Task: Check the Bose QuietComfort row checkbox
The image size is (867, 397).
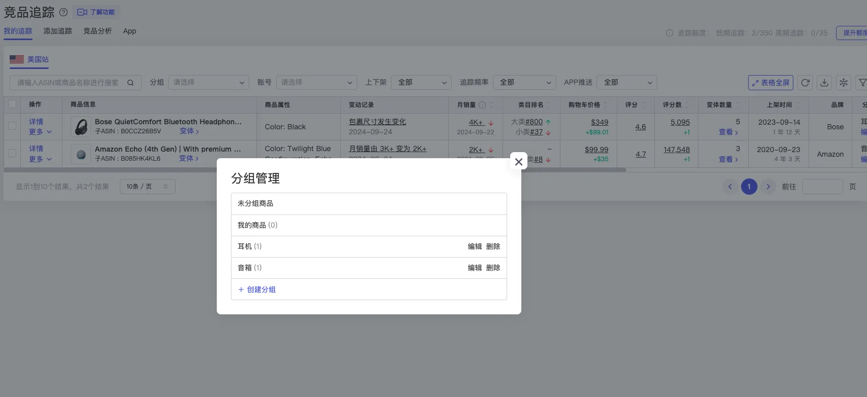Action: pos(12,126)
